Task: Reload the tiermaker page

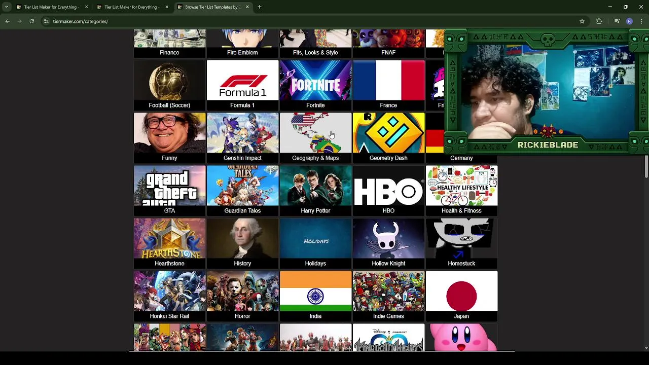Action: coord(31,21)
